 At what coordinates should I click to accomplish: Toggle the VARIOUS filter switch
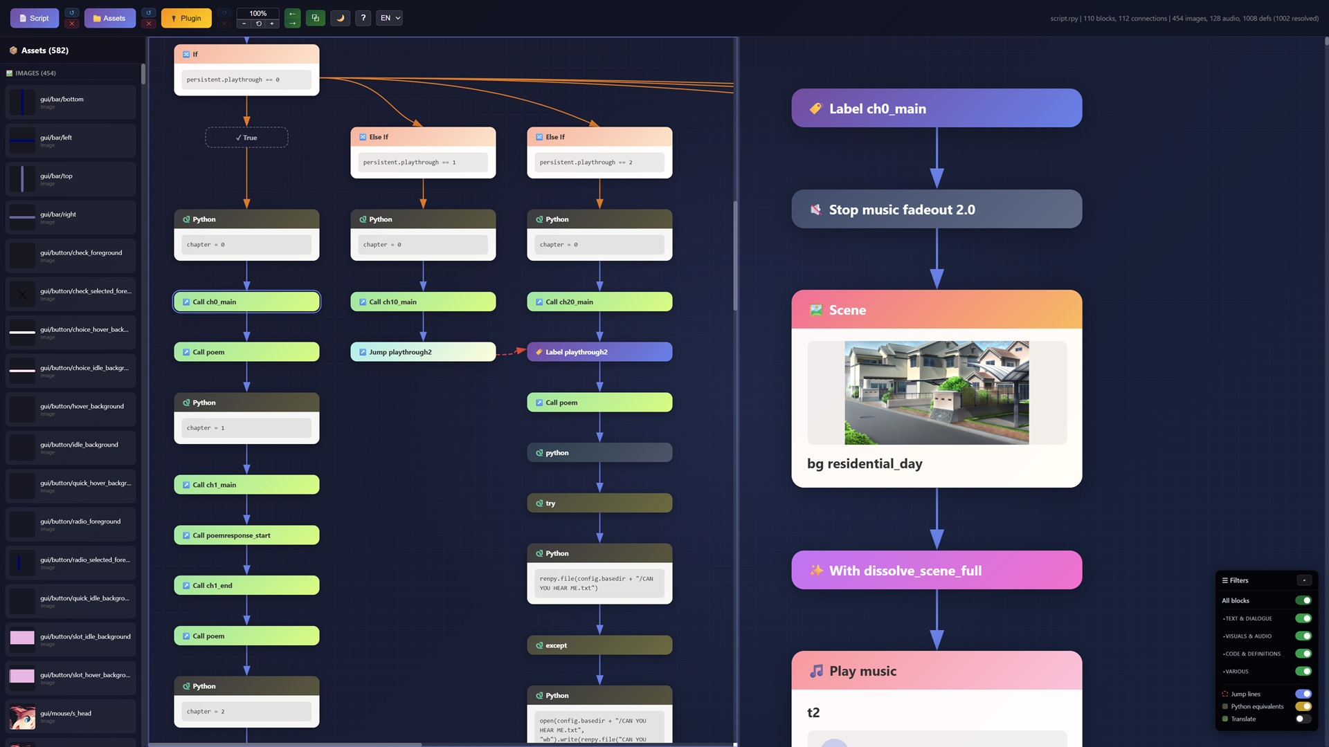click(x=1303, y=672)
